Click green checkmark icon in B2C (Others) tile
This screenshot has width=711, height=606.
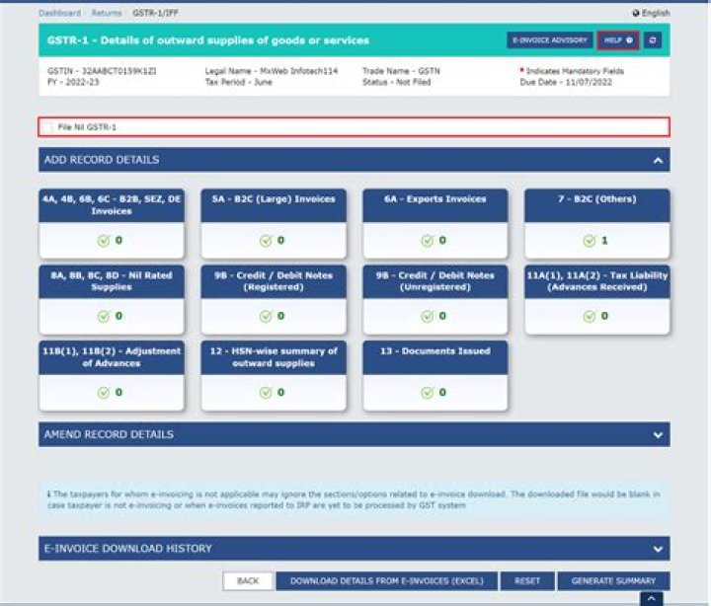[589, 241]
